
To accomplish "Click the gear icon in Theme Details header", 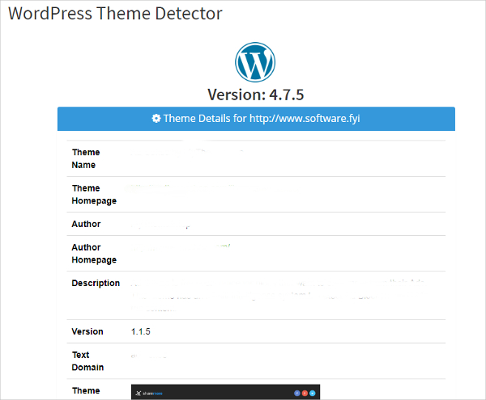I will (156, 119).
